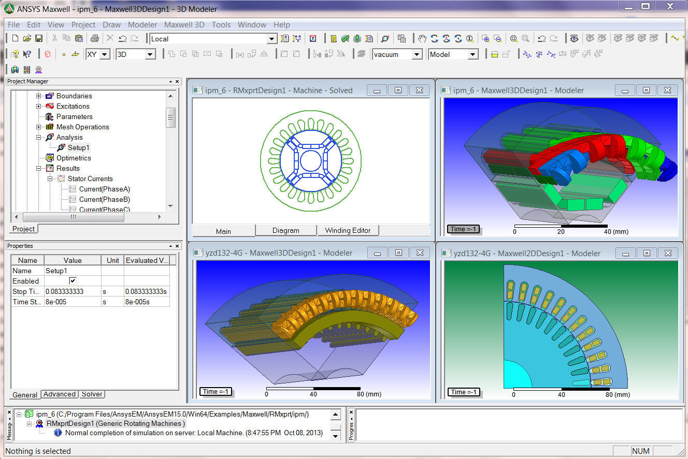This screenshot has height=459, width=688.
Task: Open the XY drawing plane dropdown
Action: [105, 54]
